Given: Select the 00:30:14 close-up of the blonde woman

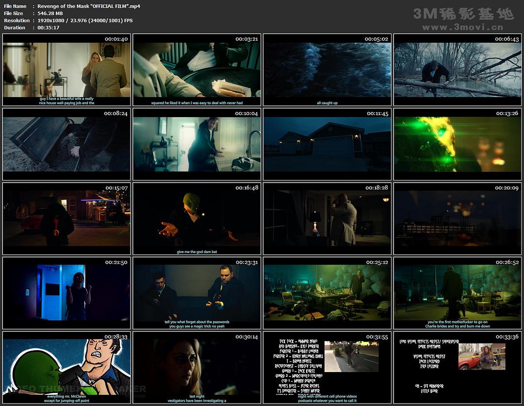Looking at the screenshot, I should (196, 367).
